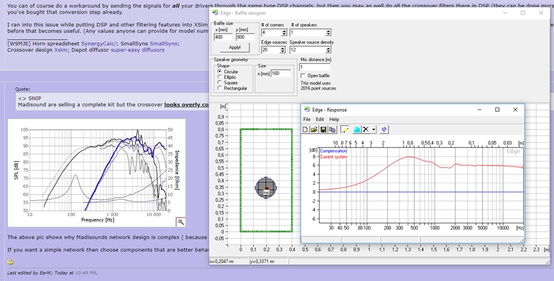Click the # of corners value field
This screenshot has height=281, width=554.
(x=271, y=33)
